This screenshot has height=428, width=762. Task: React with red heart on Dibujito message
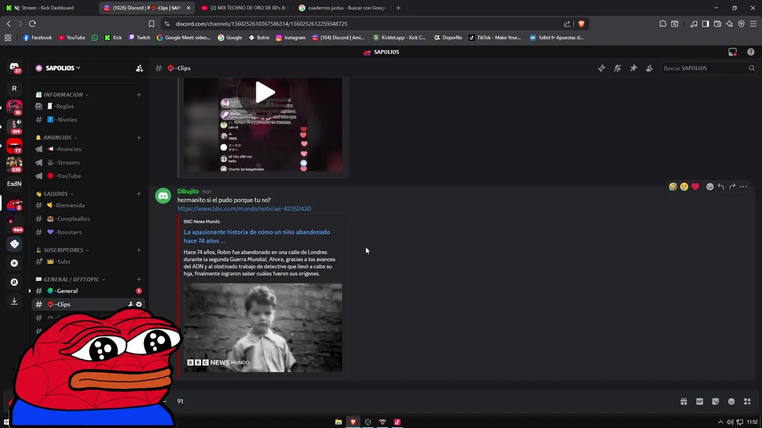click(695, 187)
